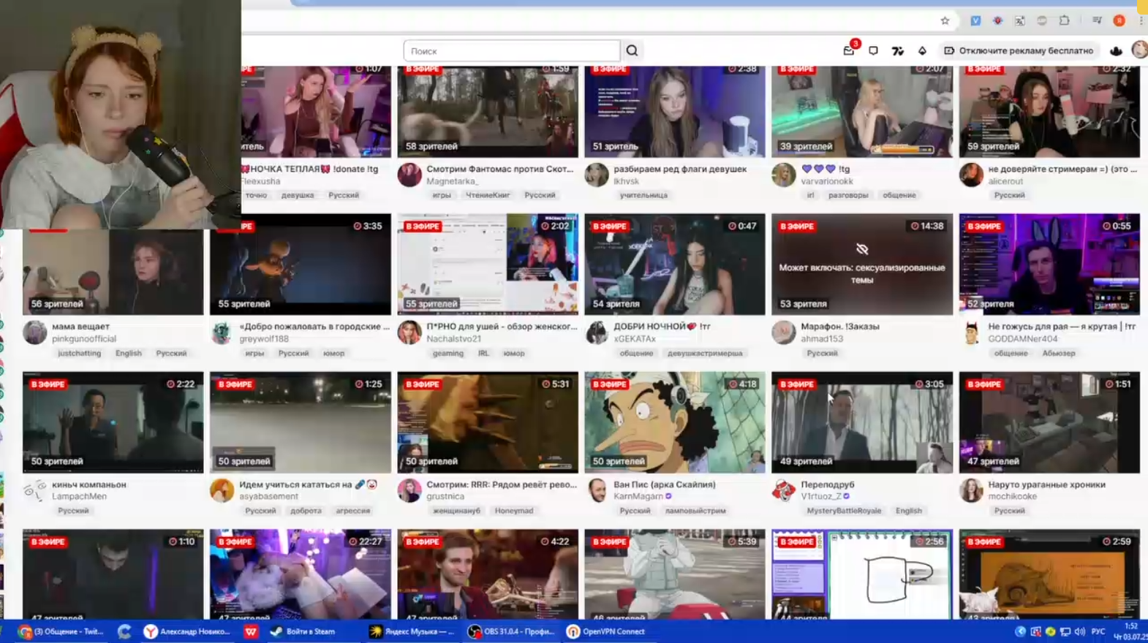The image size is (1148, 643).
Task: Click the volume speaker tray icon
Action: tap(1080, 631)
